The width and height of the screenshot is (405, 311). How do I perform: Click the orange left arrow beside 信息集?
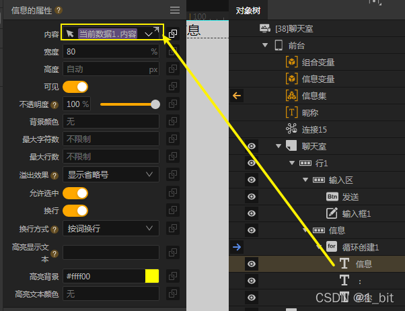237,96
